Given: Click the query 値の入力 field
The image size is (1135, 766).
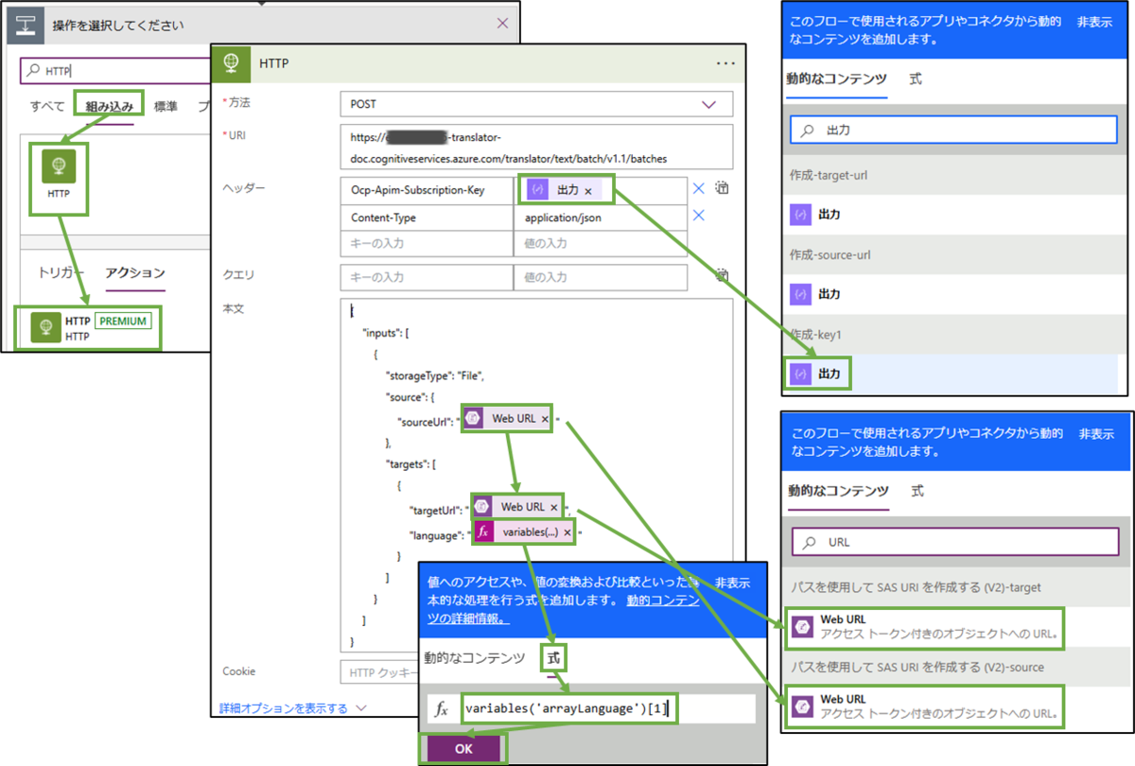Looking at the screenshot, I should 601,277.
